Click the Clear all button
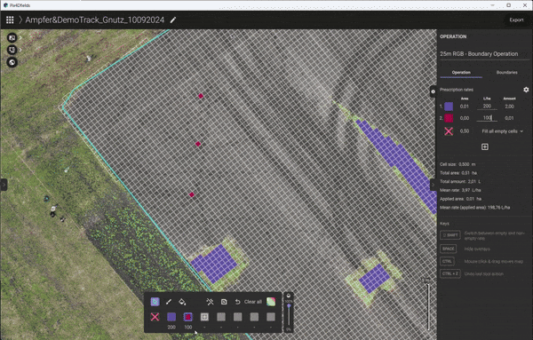The image size is (533, 340). (253, 302)
